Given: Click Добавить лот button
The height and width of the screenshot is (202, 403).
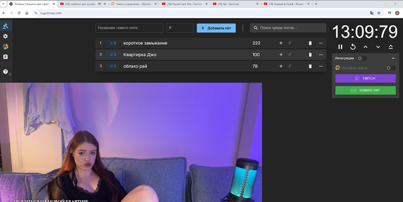Looking at the screenshot, I should pyautogui.click(x=216, y=28).
